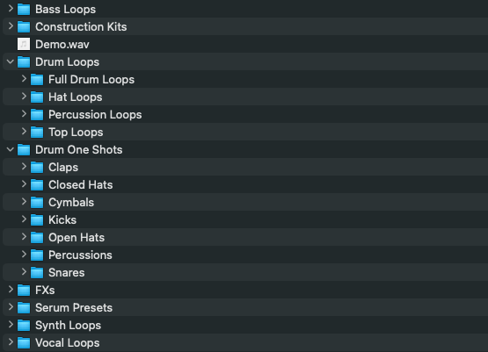Viewport: 488px width, 352px height.
Task: Click the FXs folder icon
Action: click(x=24, y=291)
